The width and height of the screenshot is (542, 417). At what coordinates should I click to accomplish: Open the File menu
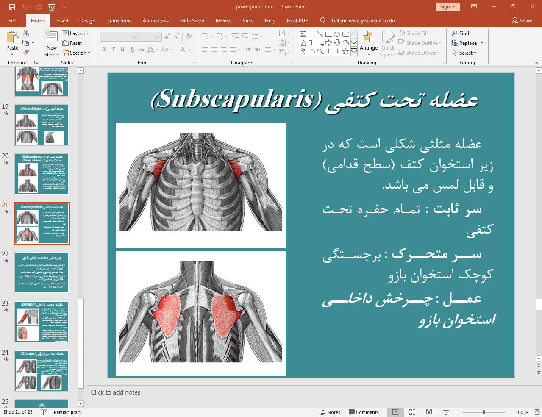(x=12, y=20)
